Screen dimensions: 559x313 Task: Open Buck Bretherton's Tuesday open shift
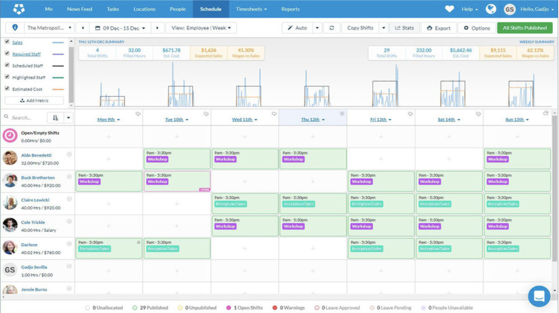[177, 181]
